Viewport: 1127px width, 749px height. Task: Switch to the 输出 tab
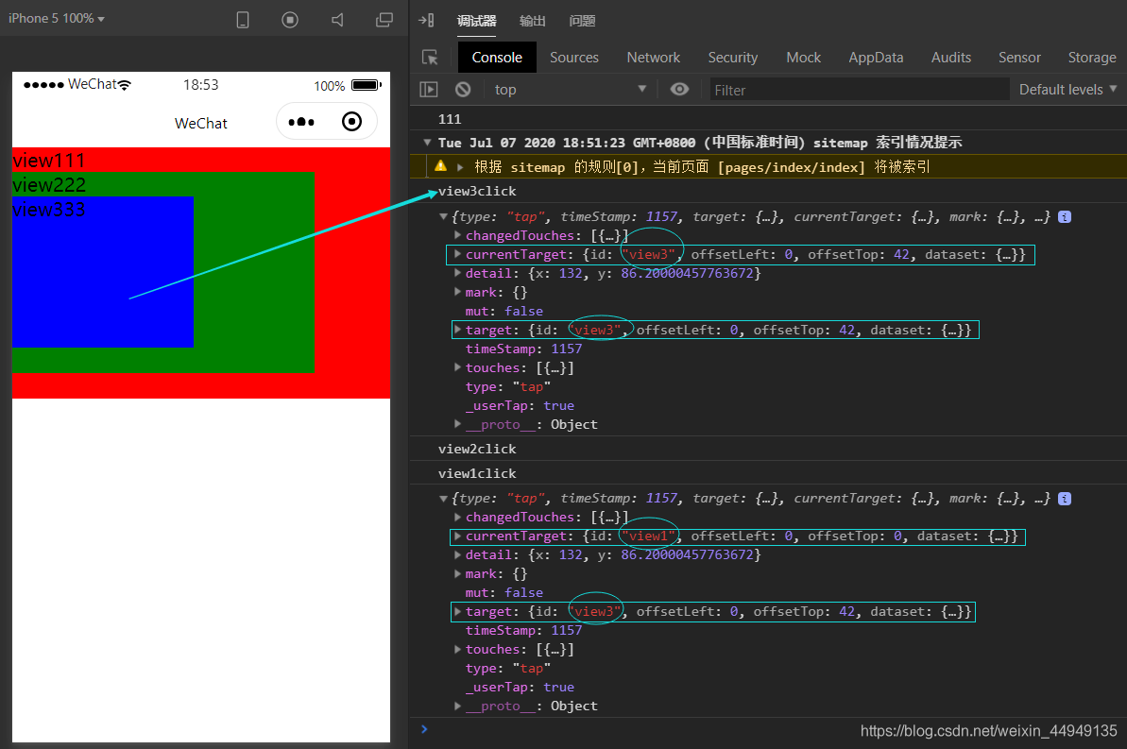533,21
